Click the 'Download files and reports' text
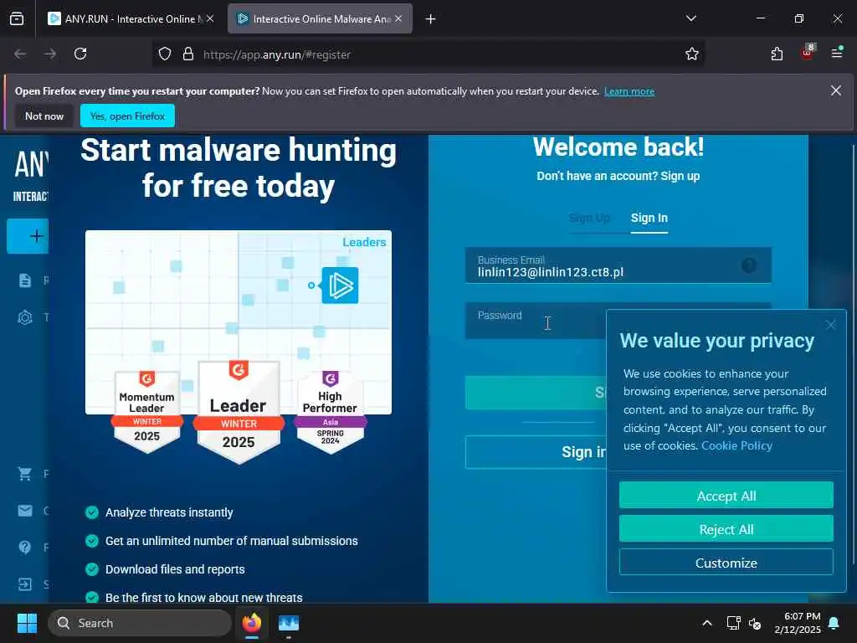The image size is (857, 643). coord(175,569)
